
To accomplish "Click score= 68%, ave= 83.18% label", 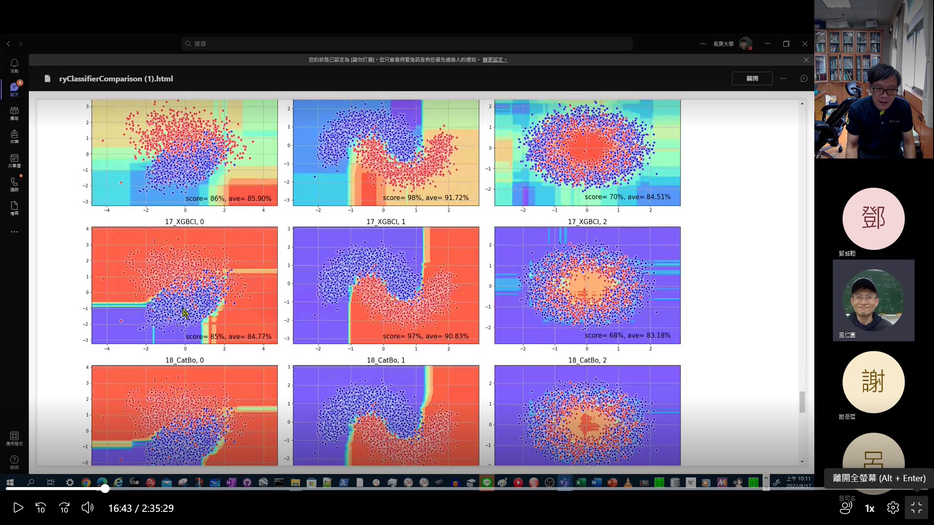I will pyautogui.click(x=628, y=335).
